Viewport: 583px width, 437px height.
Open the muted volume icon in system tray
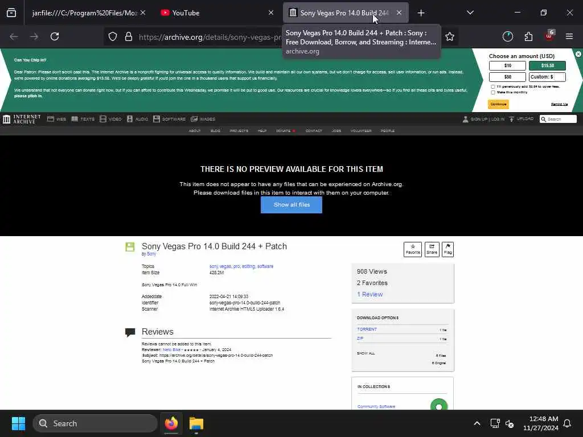[x=510, y=423]
